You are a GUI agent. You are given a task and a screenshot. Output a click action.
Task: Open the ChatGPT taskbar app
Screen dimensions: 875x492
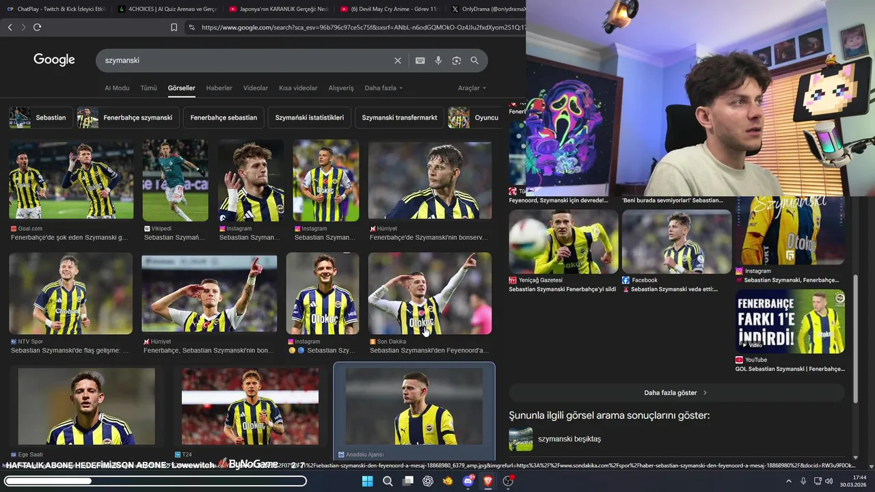428,481
